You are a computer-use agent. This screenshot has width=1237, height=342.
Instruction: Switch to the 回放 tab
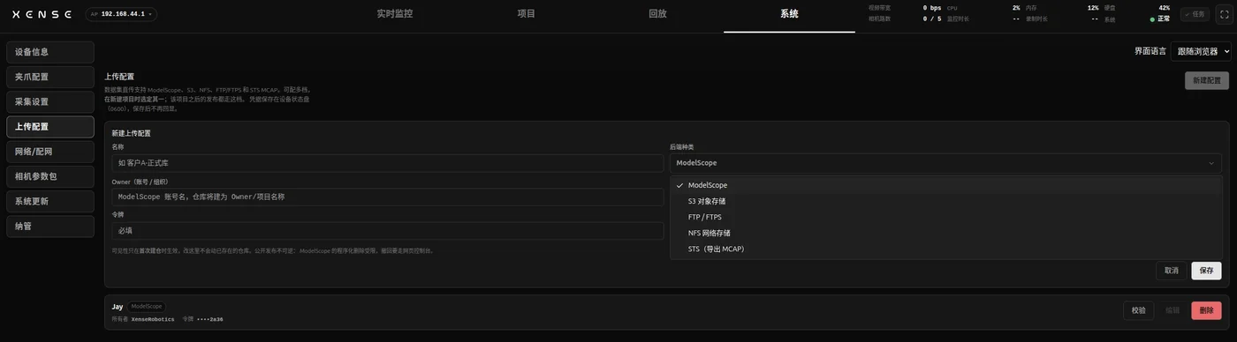(x=657, y=14)
